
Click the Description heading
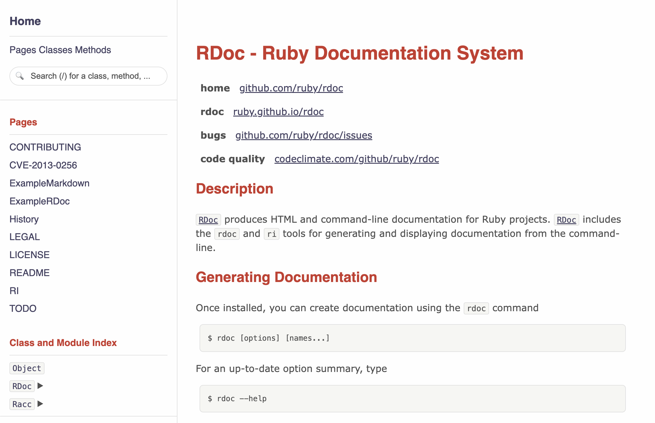click(235, 189)
